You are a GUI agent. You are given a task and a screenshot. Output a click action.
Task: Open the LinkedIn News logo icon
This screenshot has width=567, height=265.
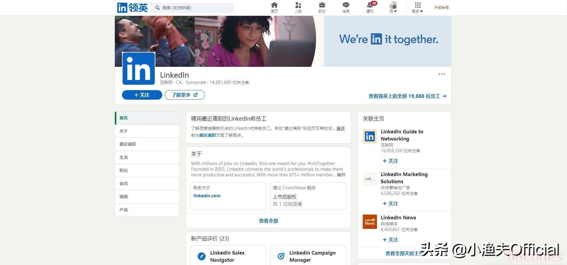(370, 222)
